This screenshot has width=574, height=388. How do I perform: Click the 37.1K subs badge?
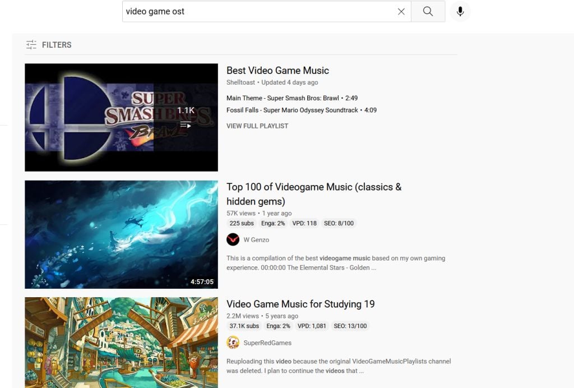coord(244,326)
